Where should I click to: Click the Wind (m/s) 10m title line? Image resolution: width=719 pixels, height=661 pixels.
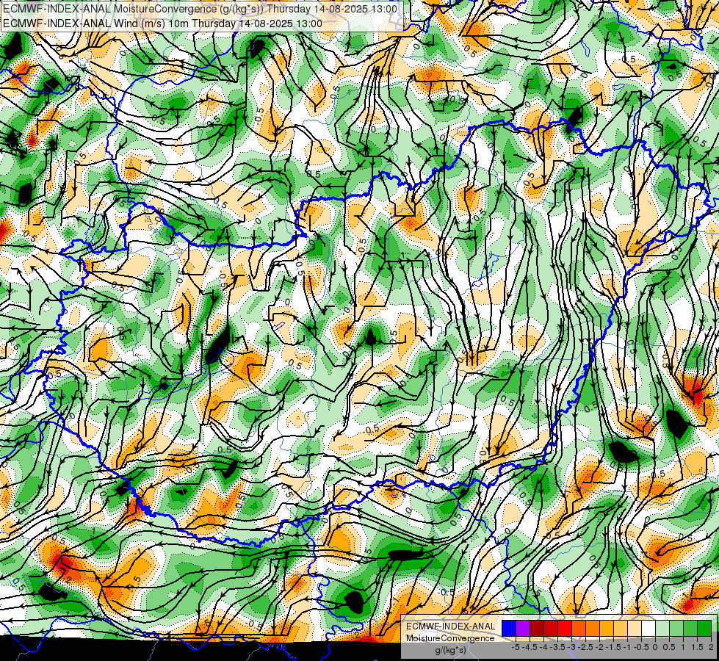[x=162, y=23]
